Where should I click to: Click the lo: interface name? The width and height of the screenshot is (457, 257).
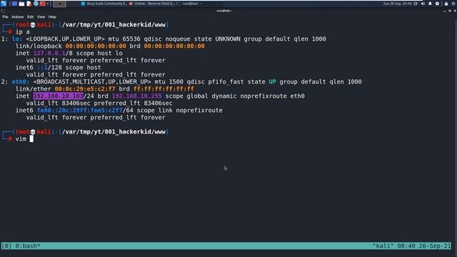click(17, 39)
